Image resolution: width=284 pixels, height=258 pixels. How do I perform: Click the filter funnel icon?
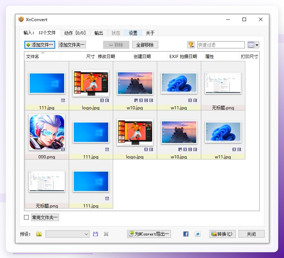[x=191, y=45]
